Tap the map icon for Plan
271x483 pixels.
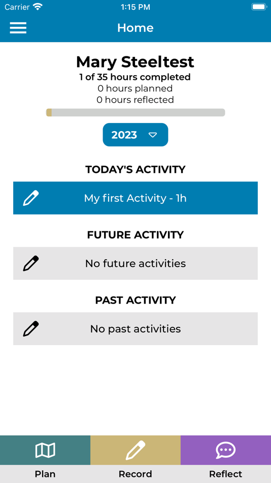tap(45, 450)
